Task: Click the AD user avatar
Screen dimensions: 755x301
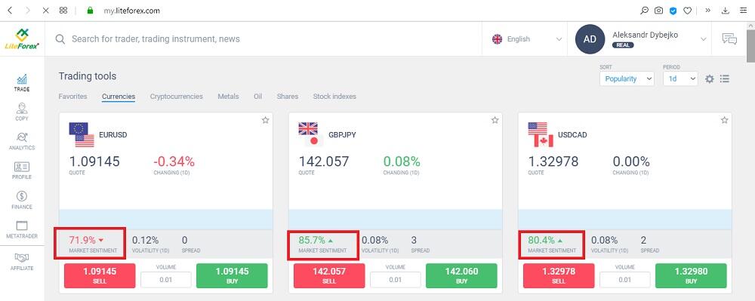Action: click(590, 39)
